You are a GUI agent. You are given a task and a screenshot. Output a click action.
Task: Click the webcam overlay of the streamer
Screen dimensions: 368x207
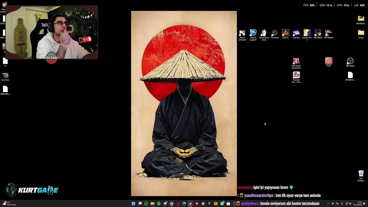(52, 32)
